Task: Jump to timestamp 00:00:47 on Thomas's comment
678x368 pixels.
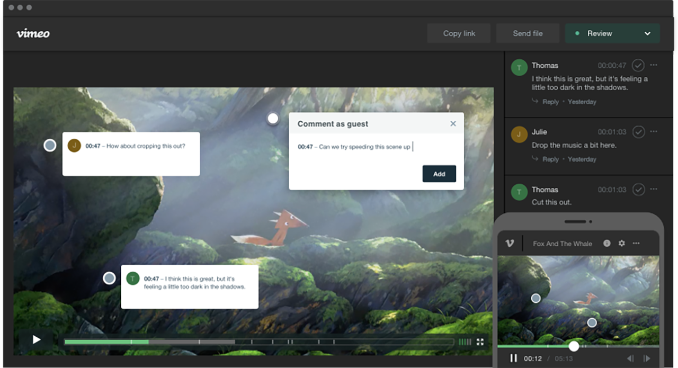Action: point(612,66)
